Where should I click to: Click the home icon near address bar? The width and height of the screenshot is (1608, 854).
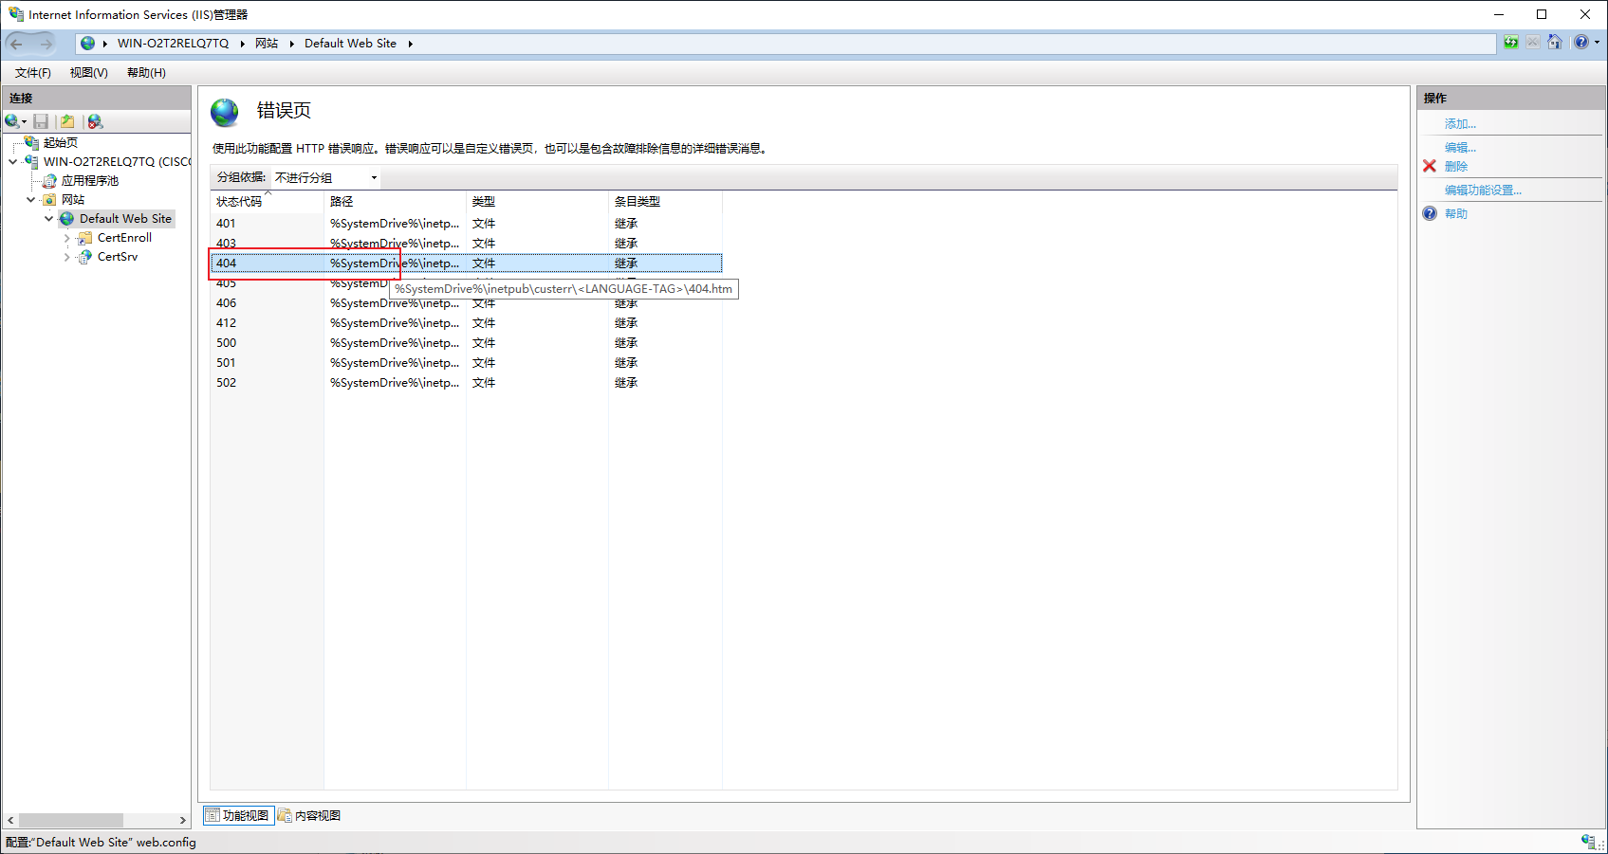tap(1555, 43)
